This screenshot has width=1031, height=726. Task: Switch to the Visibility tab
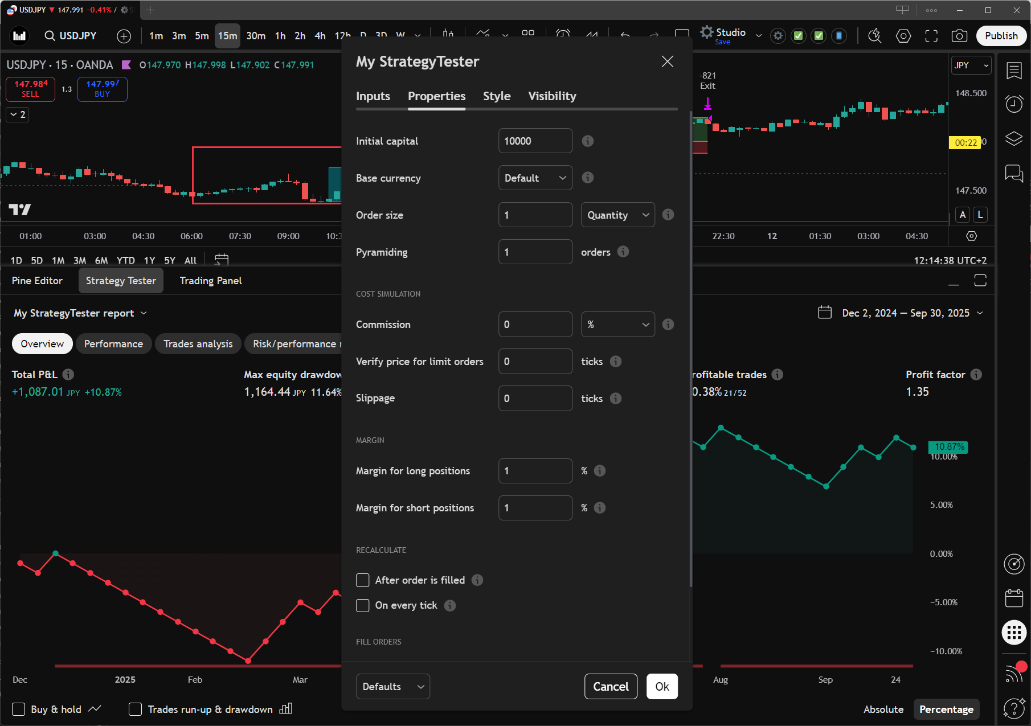[x=552, y=96]
